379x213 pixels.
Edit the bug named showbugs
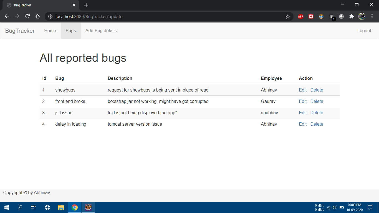tap(303, 90)
